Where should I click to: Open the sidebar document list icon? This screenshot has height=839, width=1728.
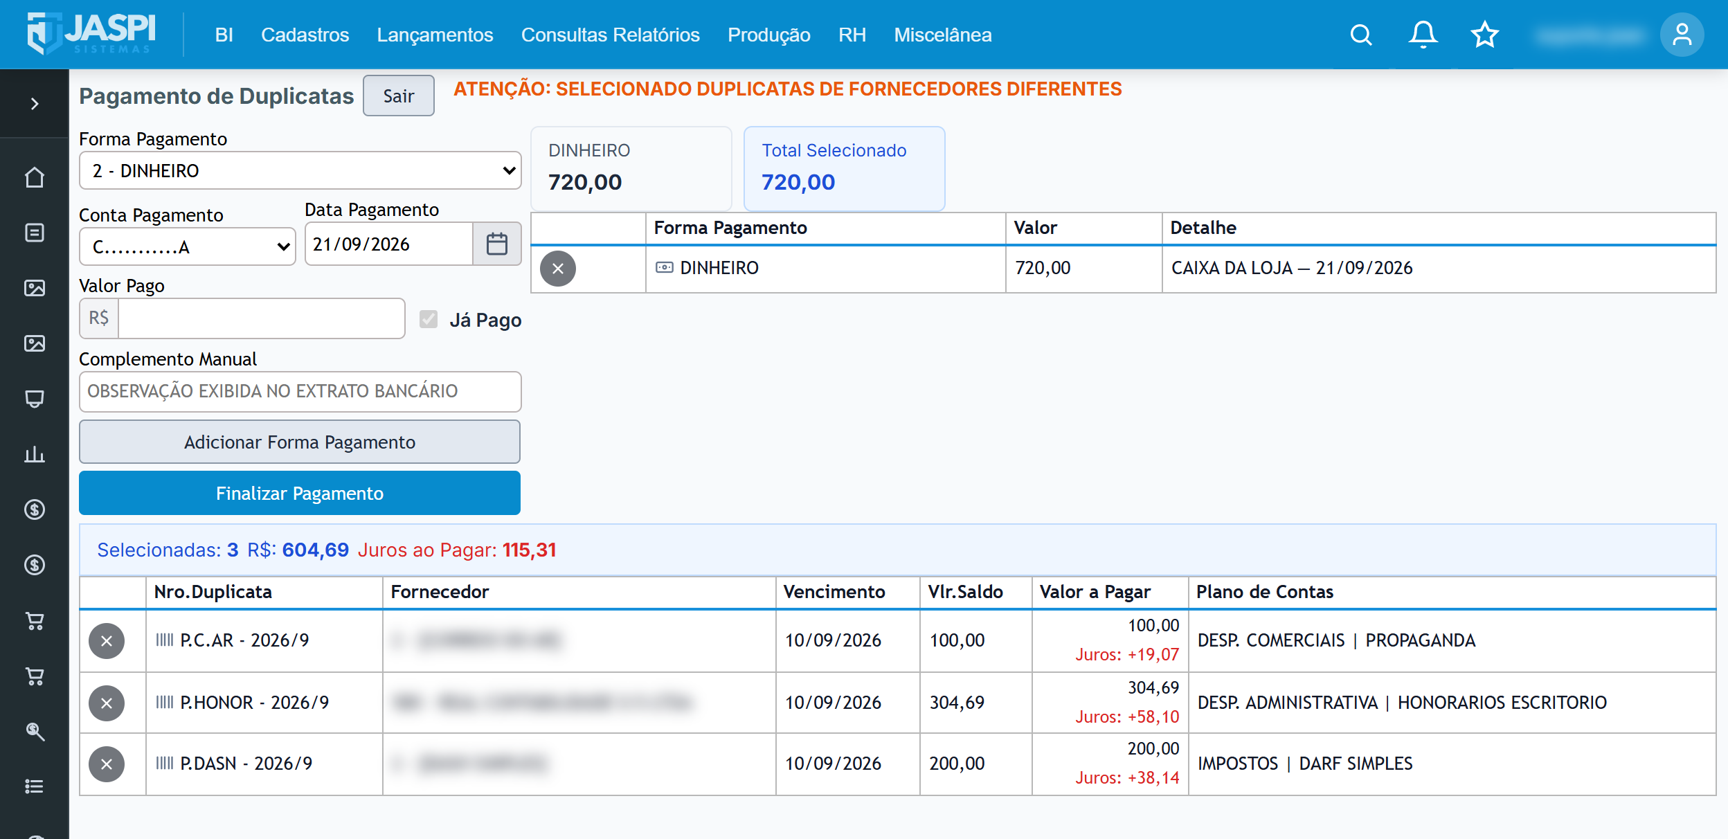click(35, 233)
